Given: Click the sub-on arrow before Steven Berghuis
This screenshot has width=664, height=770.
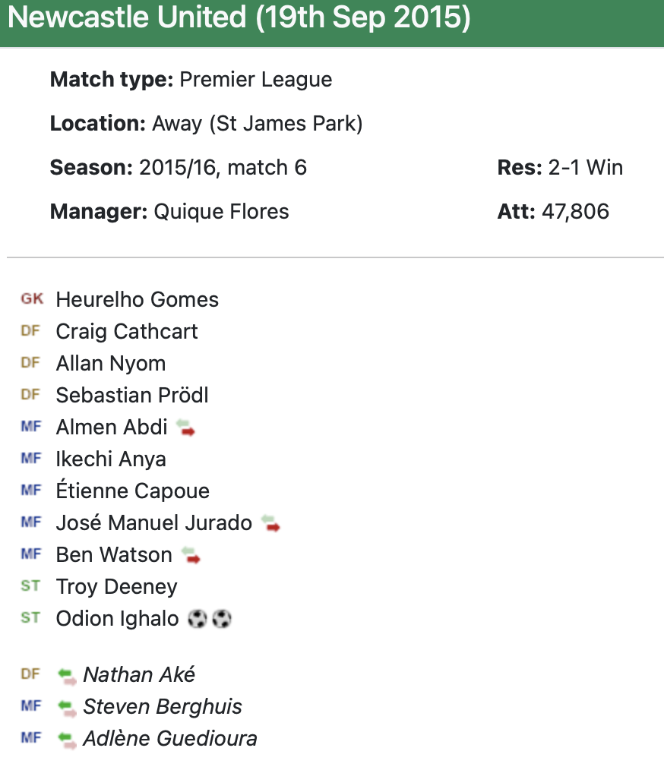Looking at the screenshot, I should (67, 707).
